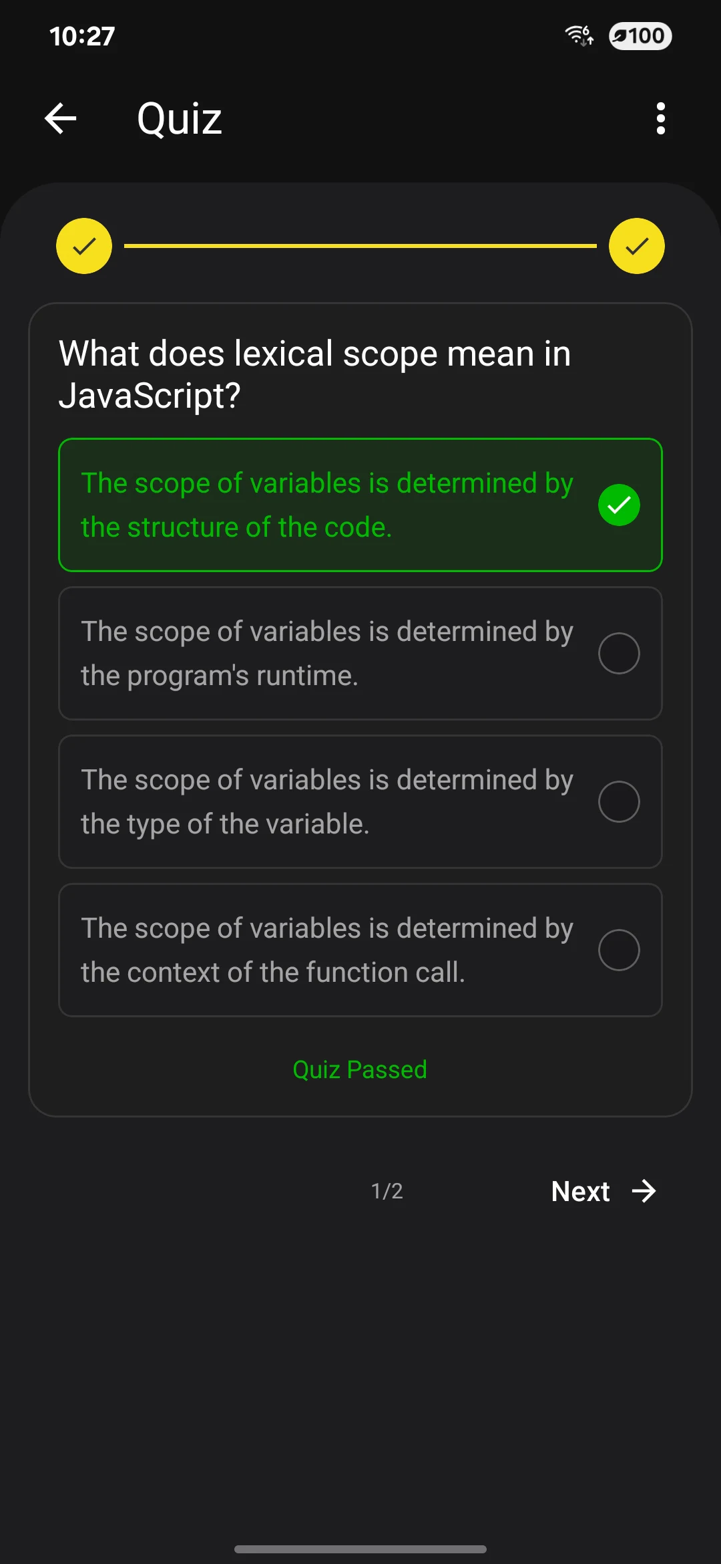The height and width of the screenshot is (1564, 721).
Task: Click the yellow progress line between checkmarks
Action: 360,246
